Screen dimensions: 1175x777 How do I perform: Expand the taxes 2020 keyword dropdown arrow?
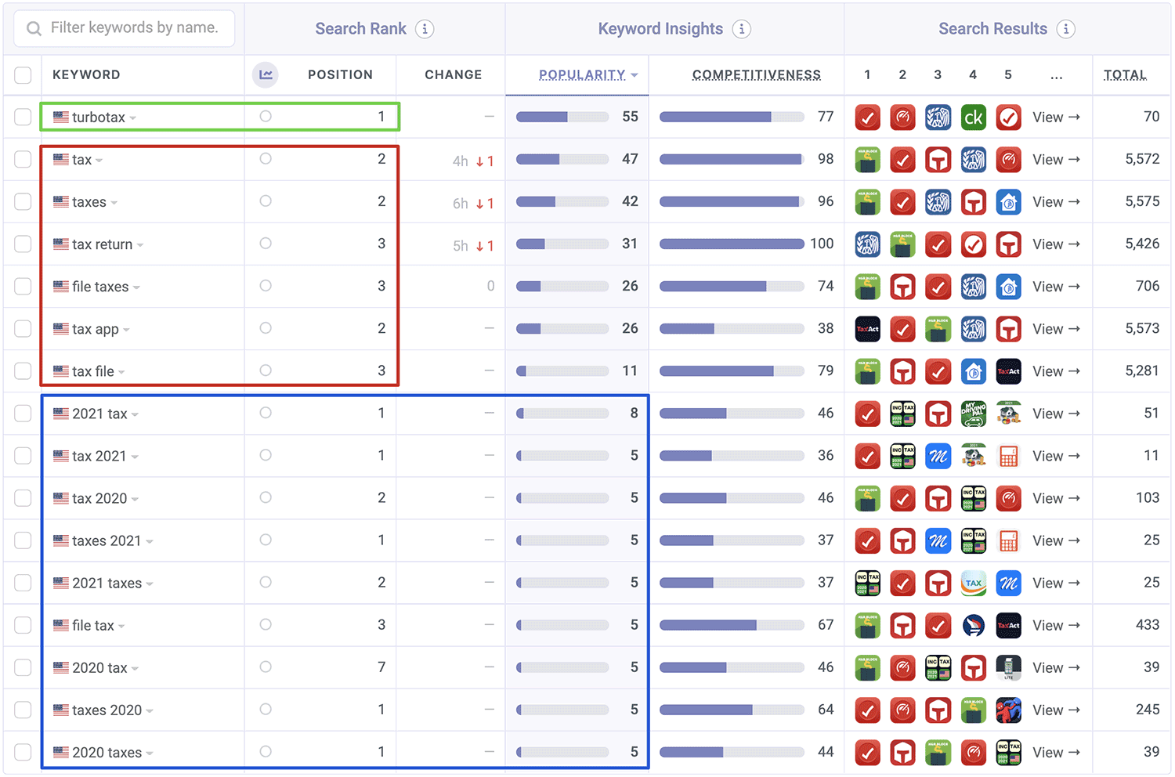pos(150,710)
